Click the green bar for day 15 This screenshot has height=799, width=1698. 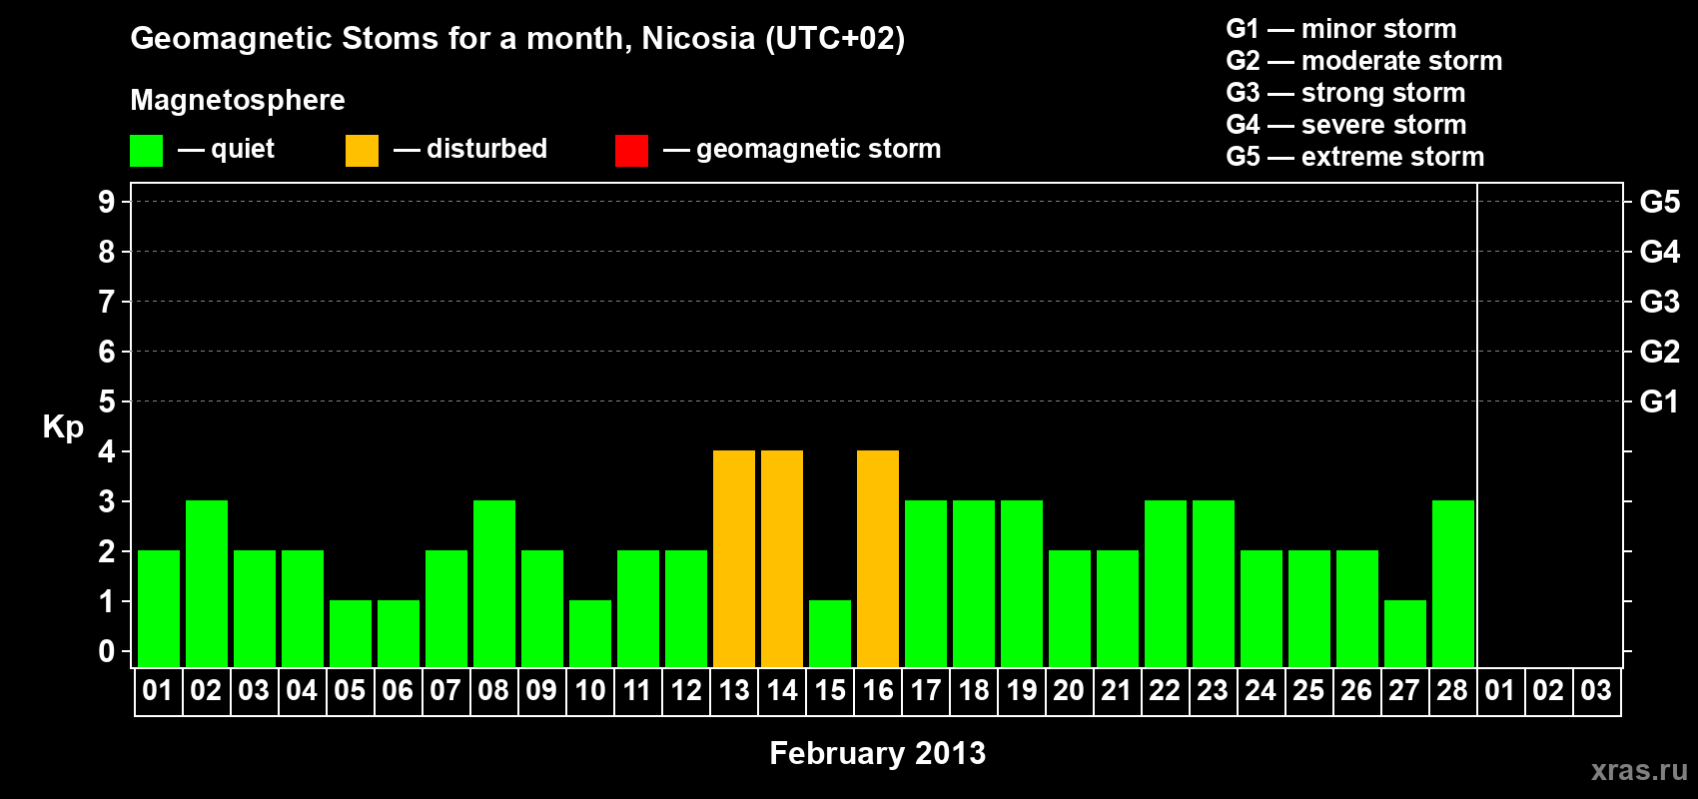tap(830, 634)
